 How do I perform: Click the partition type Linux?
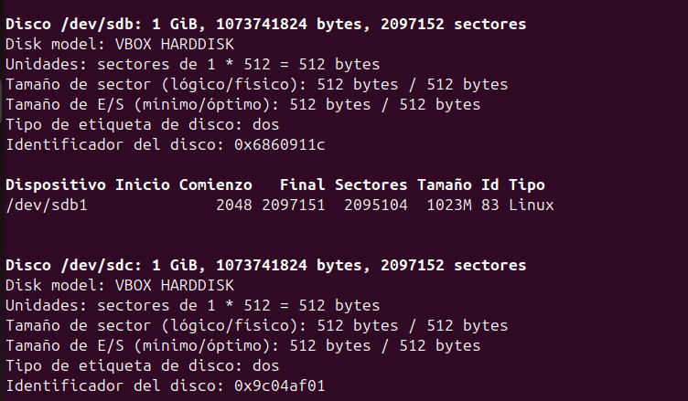531,206
